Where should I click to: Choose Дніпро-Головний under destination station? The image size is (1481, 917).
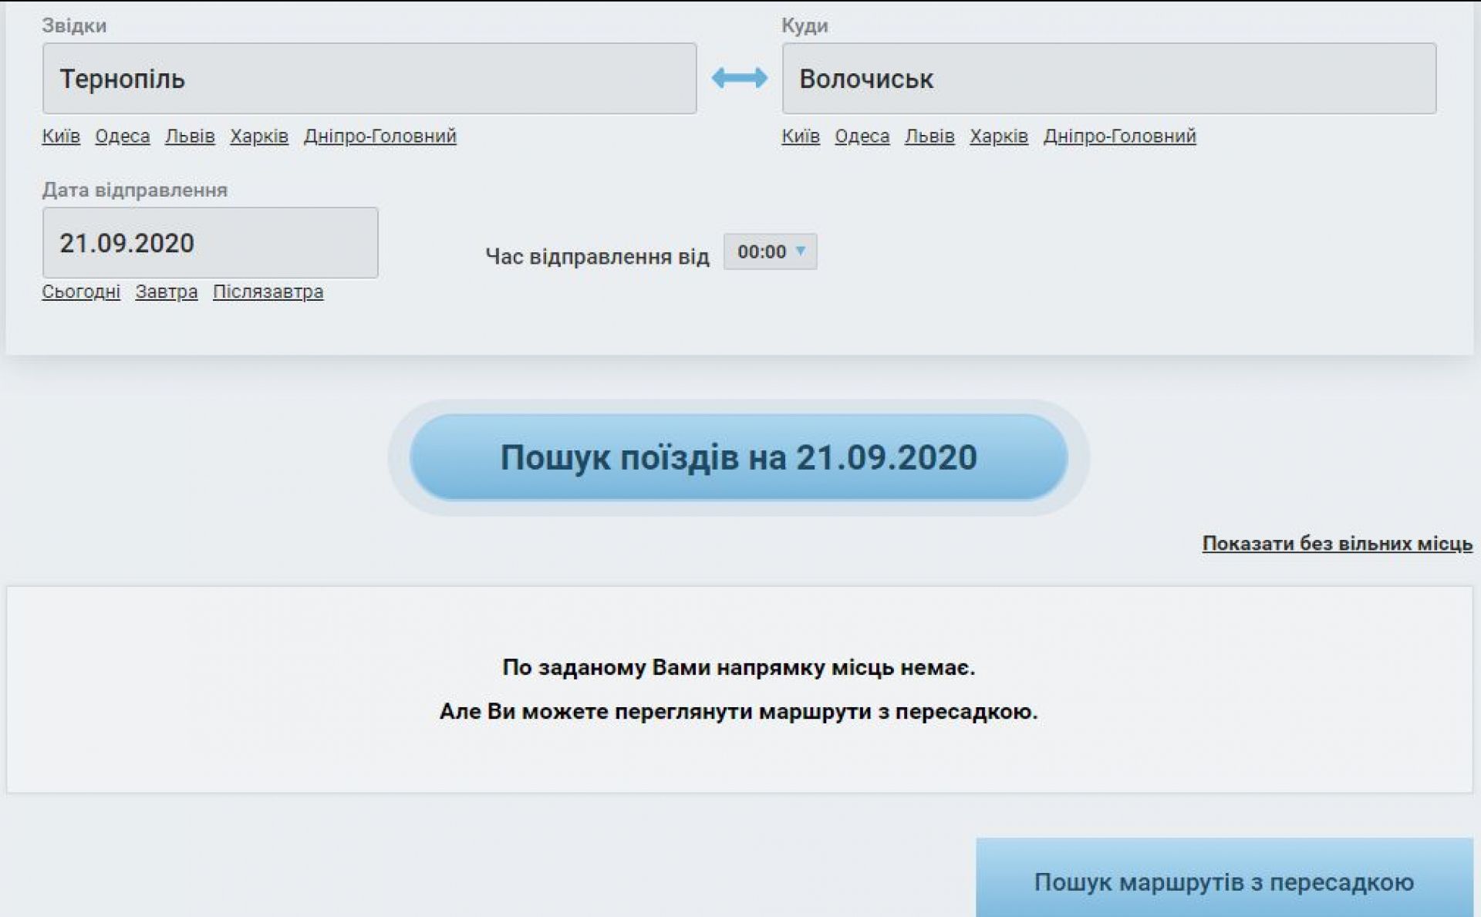pyautogui.click(x=1119, y=136)
